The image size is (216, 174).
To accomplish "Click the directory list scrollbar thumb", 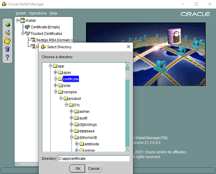I will coord(127,75).
